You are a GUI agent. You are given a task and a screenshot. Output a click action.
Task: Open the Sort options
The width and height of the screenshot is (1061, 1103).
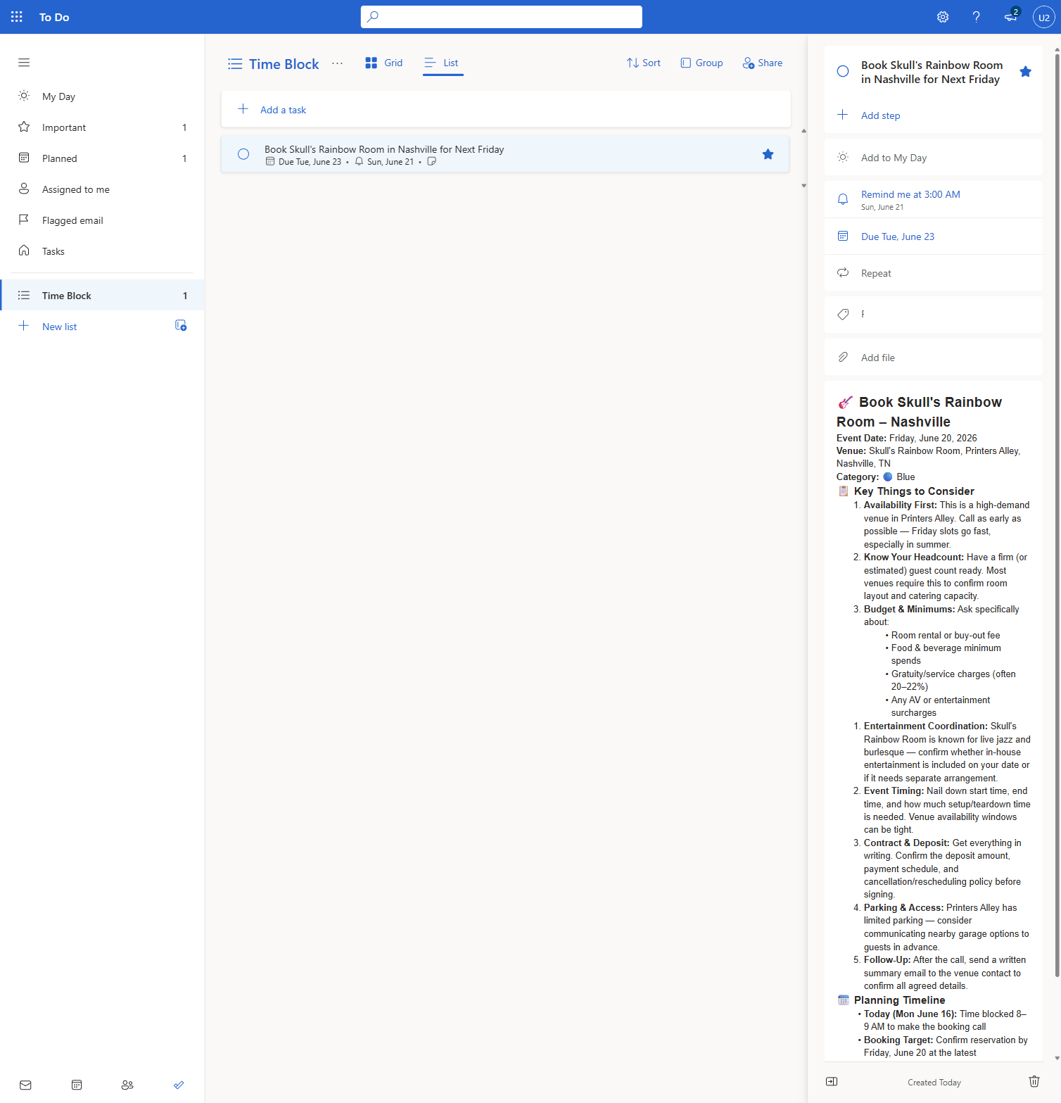click(x=643, y=63)
